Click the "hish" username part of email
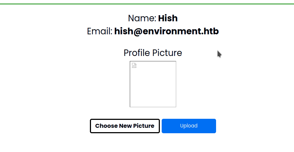Image resolution: width=294 pixels, height=152 pixels. coord(123,31)
